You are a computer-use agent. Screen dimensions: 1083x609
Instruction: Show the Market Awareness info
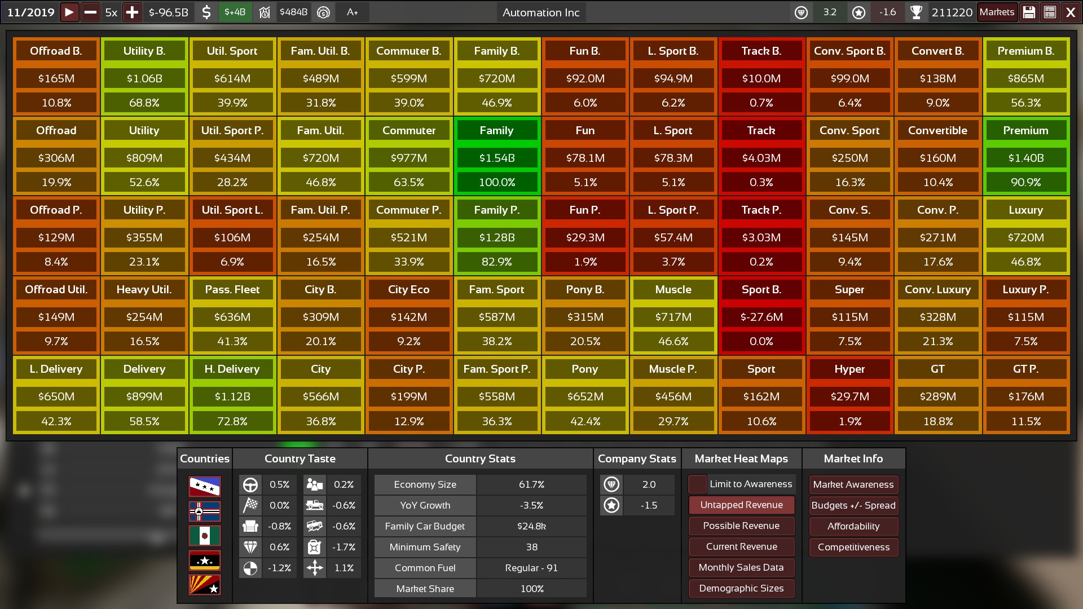[x=853, y=485]
